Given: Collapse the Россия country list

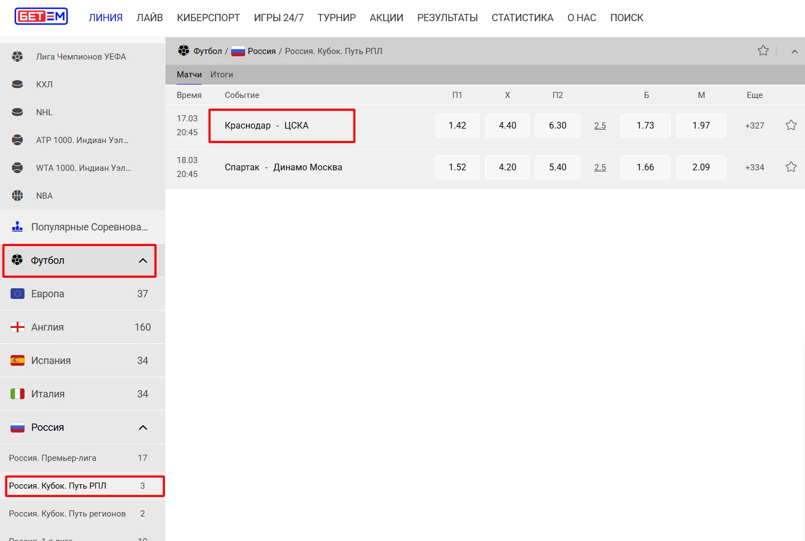Looking at the screenshot, I should [x=143, y=427].
